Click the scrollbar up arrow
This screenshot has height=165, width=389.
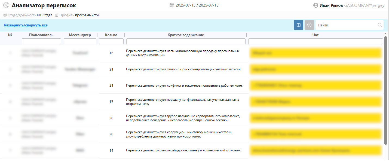[385, 34]
